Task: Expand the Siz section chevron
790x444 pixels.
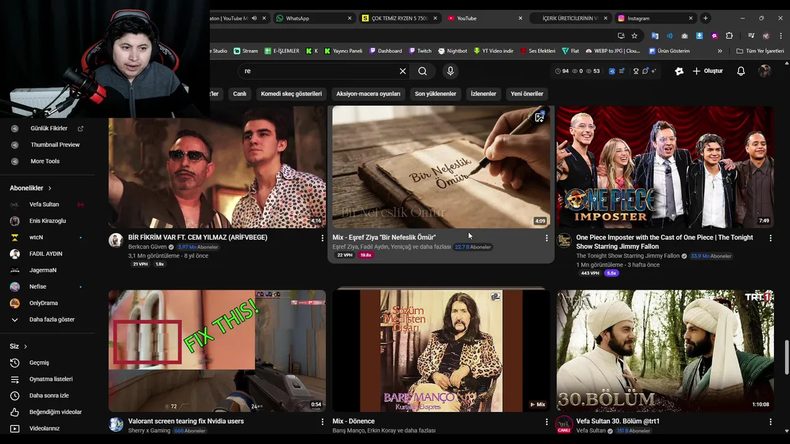Action: click(x=25, y=347)
